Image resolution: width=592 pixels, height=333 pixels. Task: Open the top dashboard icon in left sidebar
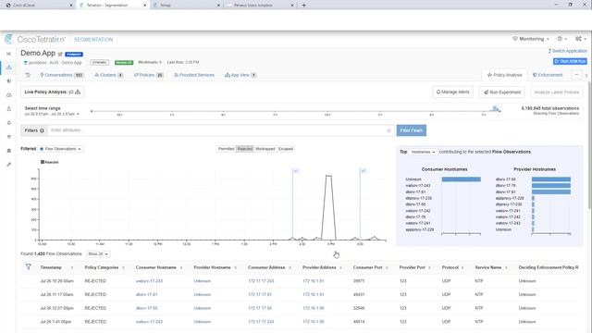pyautogui.click(x=8, y=54)
